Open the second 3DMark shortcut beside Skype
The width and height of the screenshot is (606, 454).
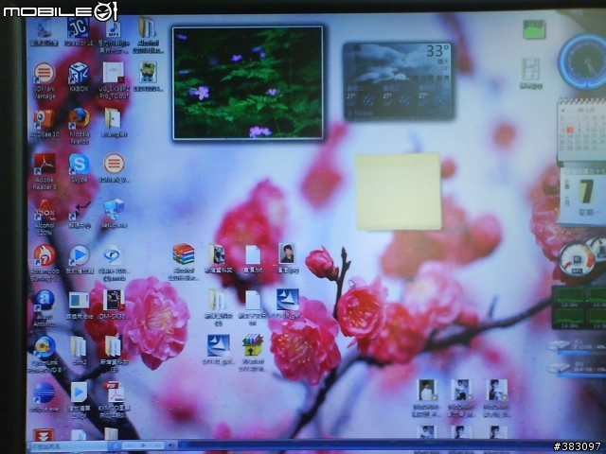114,164
